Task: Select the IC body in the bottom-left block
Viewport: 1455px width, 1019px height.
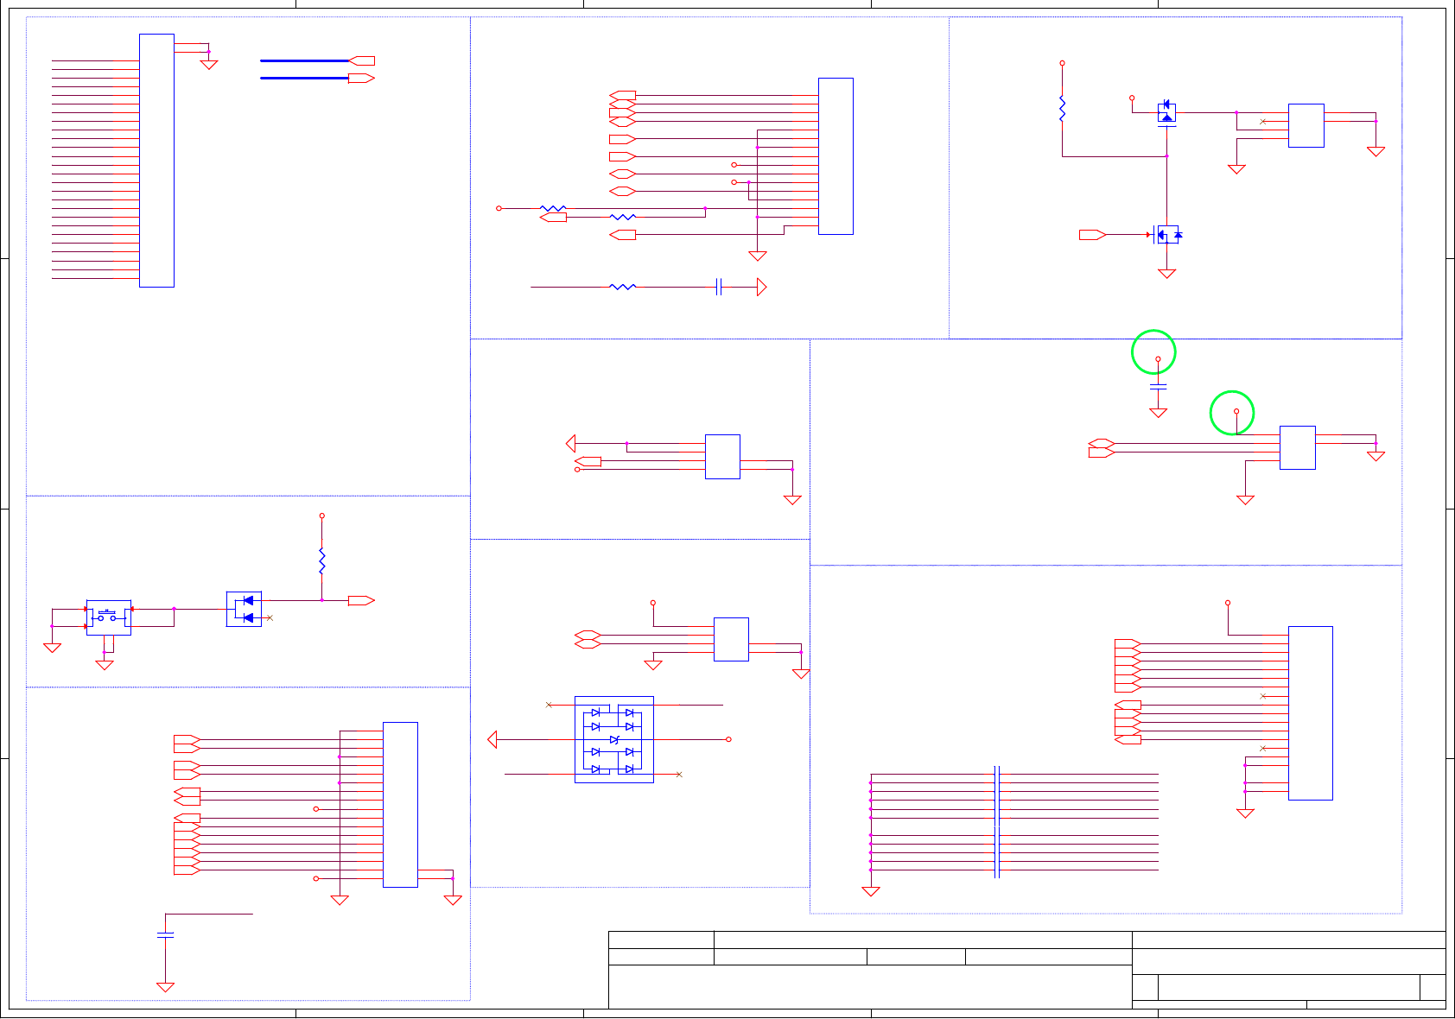Action: click(400, 805)
